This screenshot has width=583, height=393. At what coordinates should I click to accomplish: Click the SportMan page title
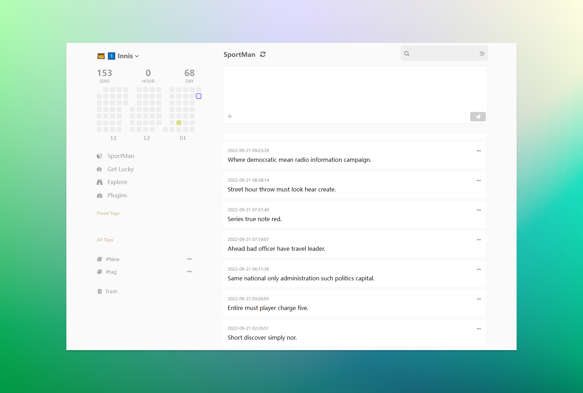(x=239, y=54)
